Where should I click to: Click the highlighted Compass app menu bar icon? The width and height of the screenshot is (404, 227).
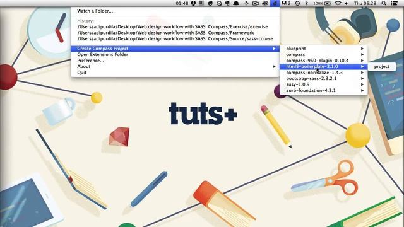[x=275, y=3]
